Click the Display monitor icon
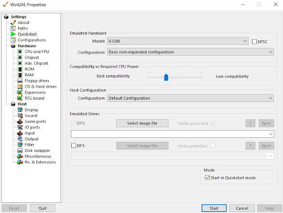The width and height of the screenshot is (283, 213). point(20,109)
